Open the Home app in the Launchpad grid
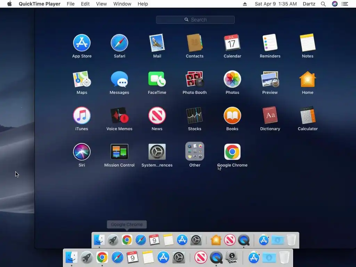Screen dimensions: 356x267 pos(308,79)
